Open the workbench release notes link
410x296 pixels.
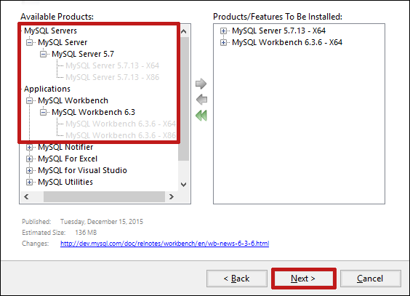tap(165, 244)
